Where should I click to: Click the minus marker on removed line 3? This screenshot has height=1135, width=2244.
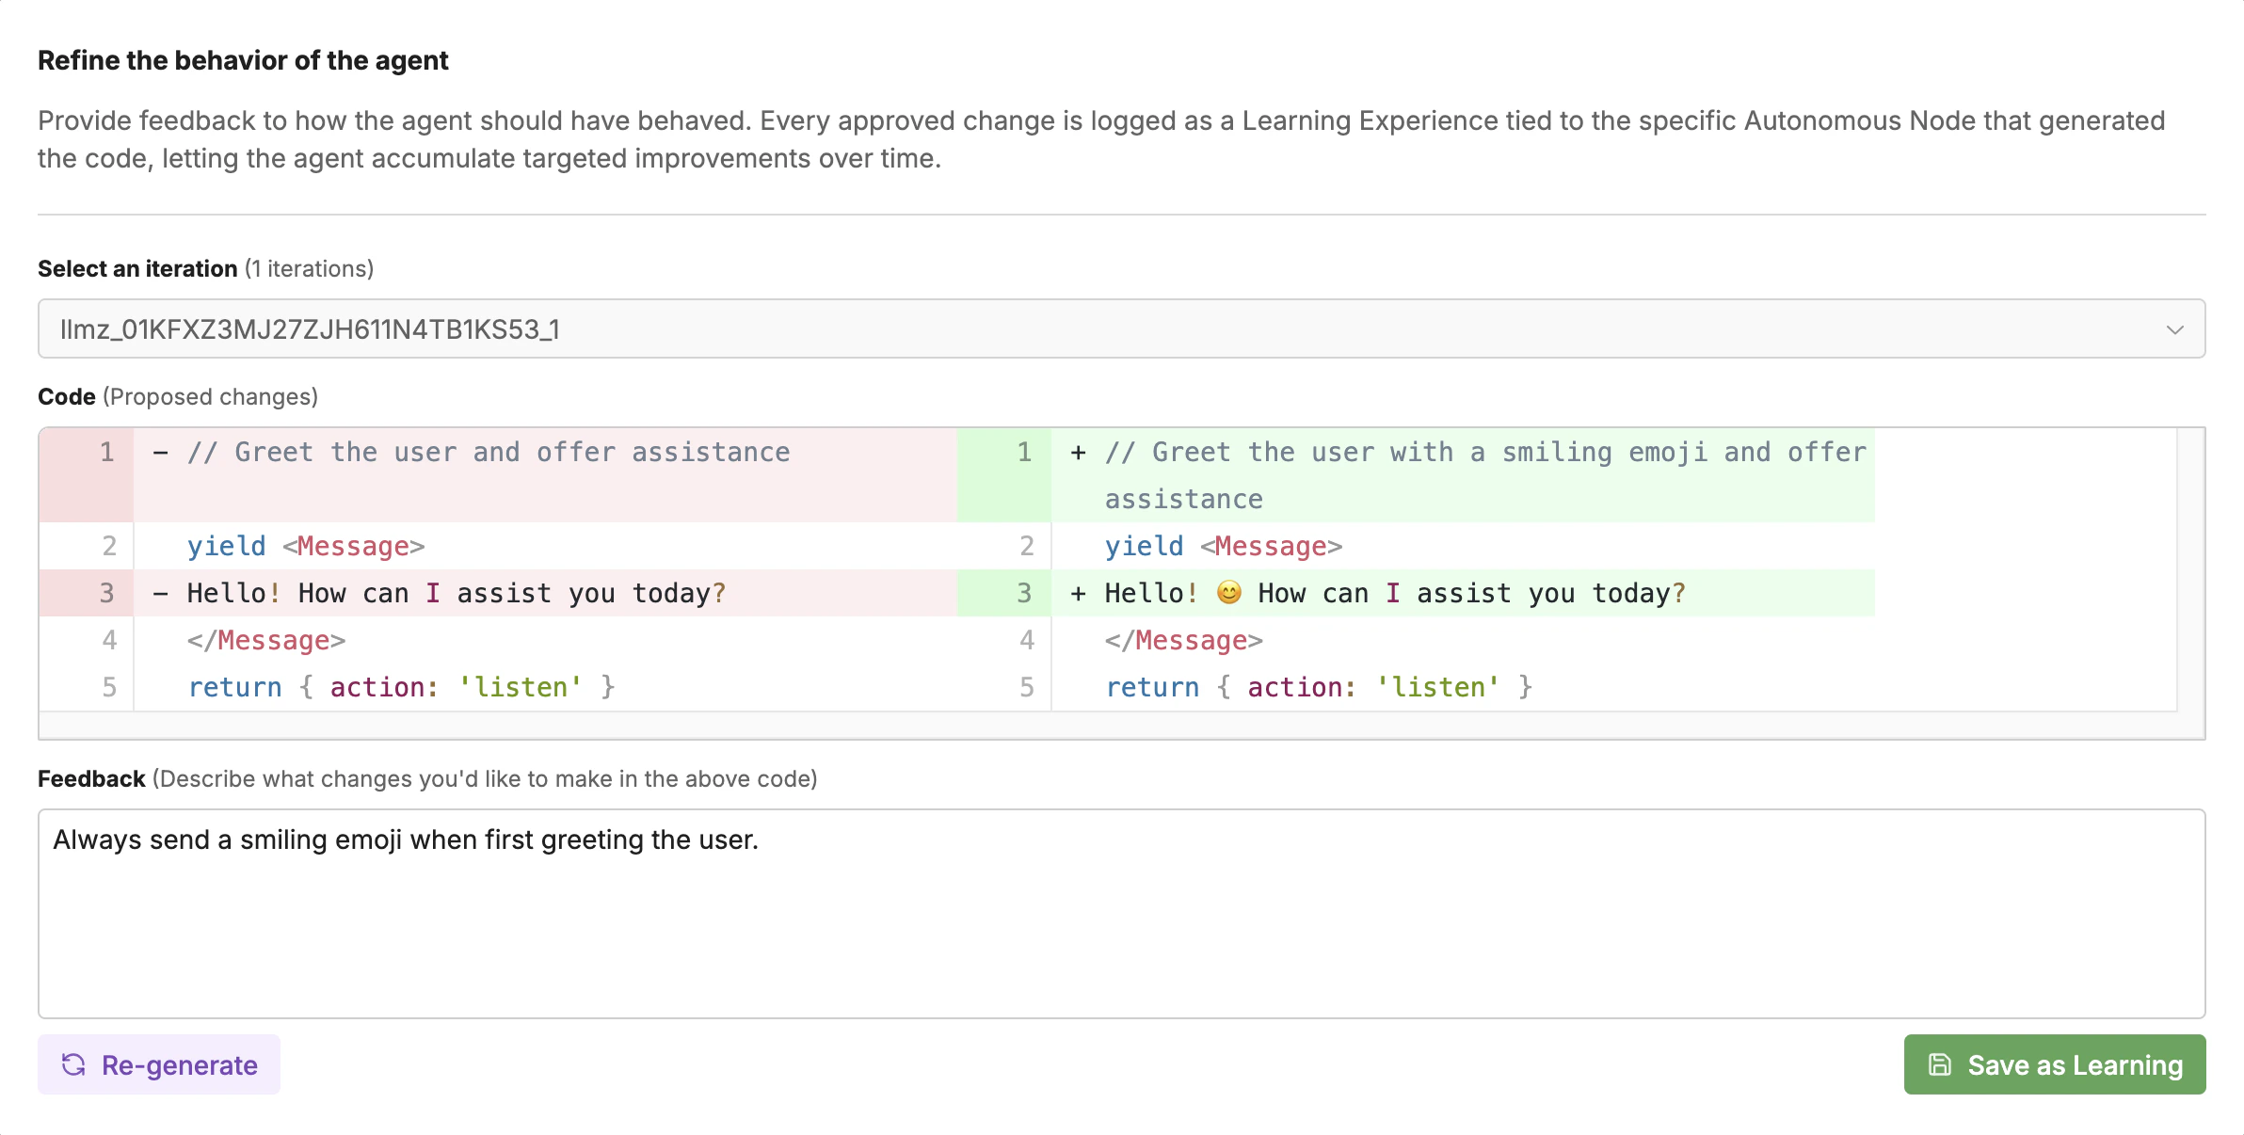161,594
